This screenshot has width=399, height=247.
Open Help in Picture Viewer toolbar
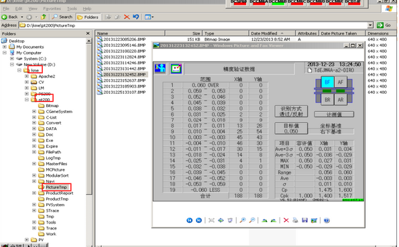[x=327, y=220]
